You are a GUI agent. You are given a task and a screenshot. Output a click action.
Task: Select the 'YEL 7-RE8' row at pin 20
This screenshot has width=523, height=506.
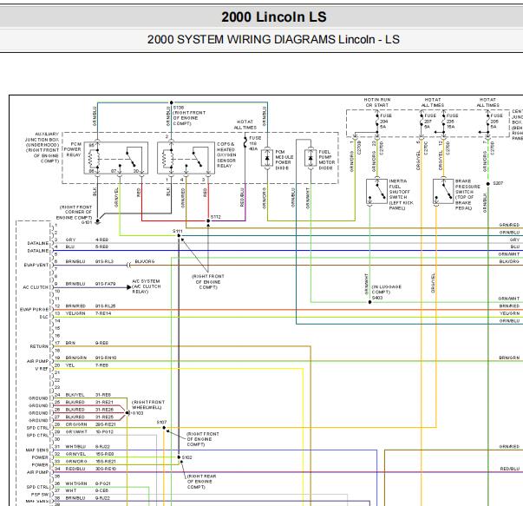[87, 365]
